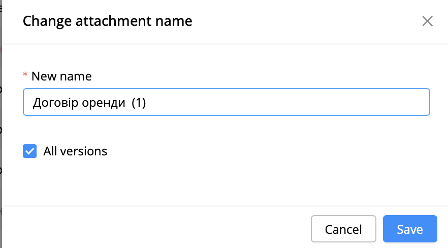Place cursor on word "Договір" in field

coord(55,103)
